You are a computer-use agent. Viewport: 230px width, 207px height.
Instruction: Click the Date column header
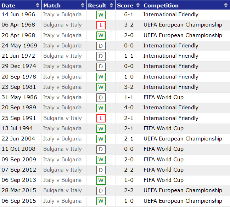pos(9,5)
